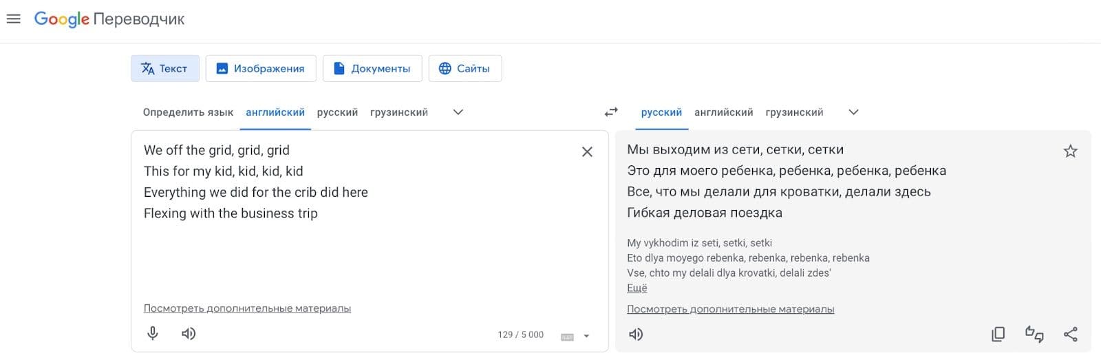The height and width of the screenshot is (360, 1101).
Task: Listen to the Russian translation
Action: click(x=636, y=335)
